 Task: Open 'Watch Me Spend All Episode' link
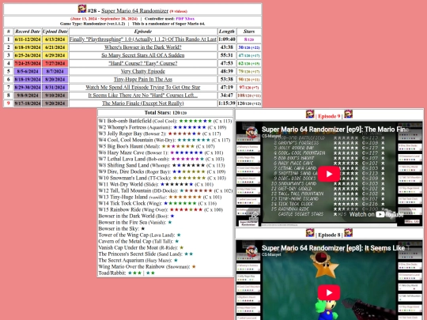[x=143, y=88]
